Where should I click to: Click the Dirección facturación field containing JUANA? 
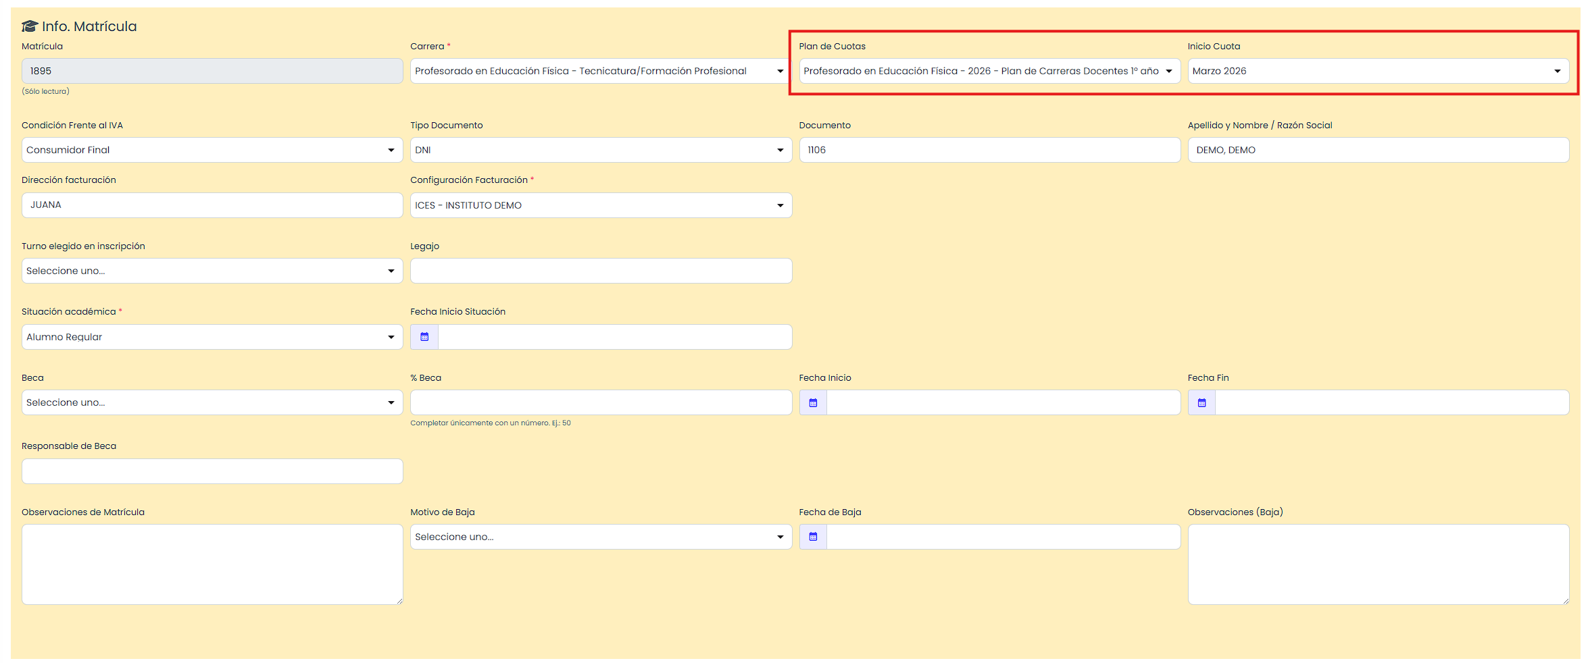(x=212, y=205)
